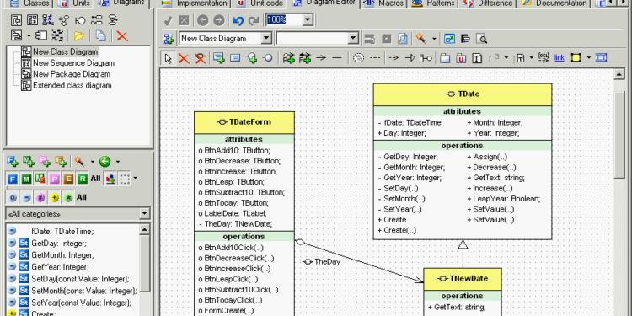632x316 pixels.
Task: Open the wizard wand dropdown arrow in editor toolbar
Action: pyautogui.click(x=434, y=39)
